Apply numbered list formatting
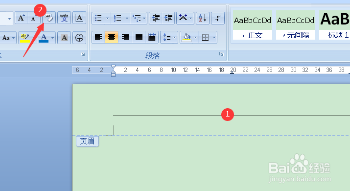 pos(117,18)
